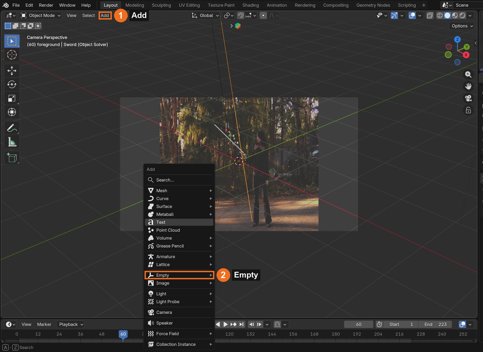This screenshot has height=352, width=483.
Task: Switch to rendered viewport shading
Action: [462, 15]
